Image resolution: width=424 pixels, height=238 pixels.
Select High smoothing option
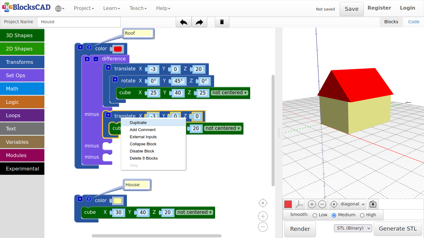362,215
